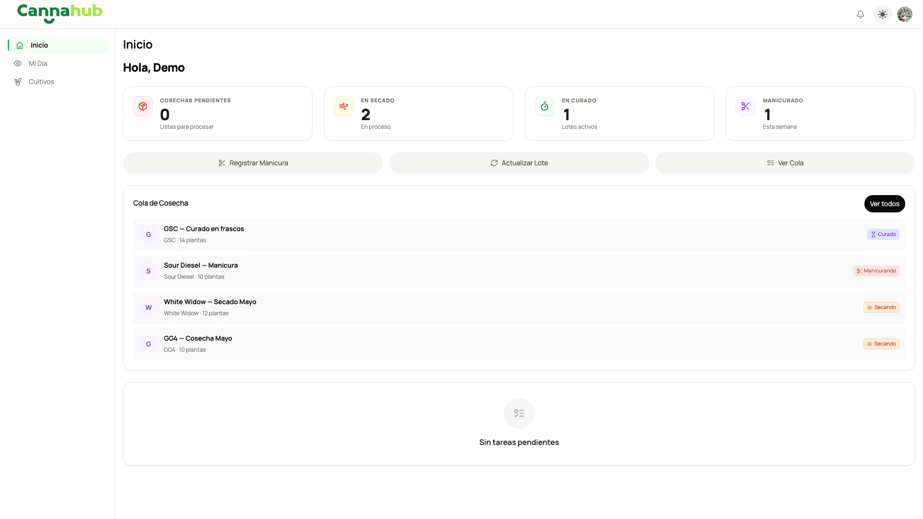Click the Ver Cola button
Viewport: 923px width, 519px height.
785,163
